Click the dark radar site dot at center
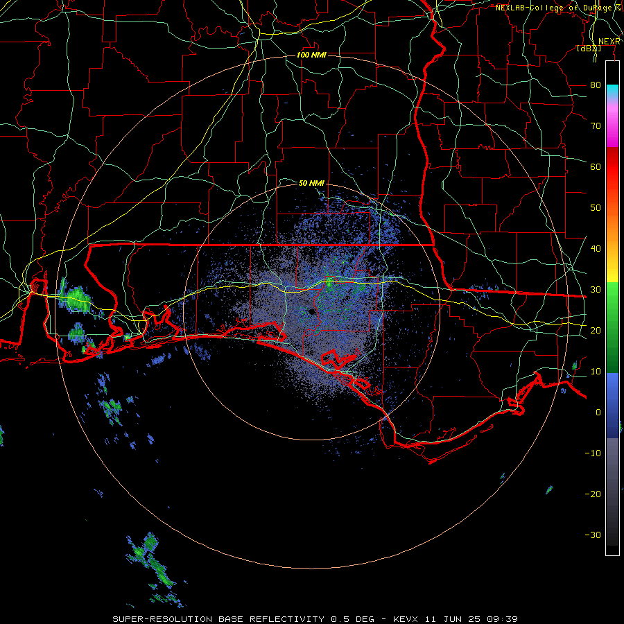The height and width of the screenshot is (624, 624). (311, 311)
